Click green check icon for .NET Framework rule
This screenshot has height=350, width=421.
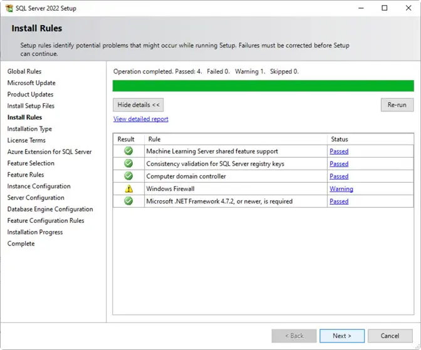click(x=128, y=201)
